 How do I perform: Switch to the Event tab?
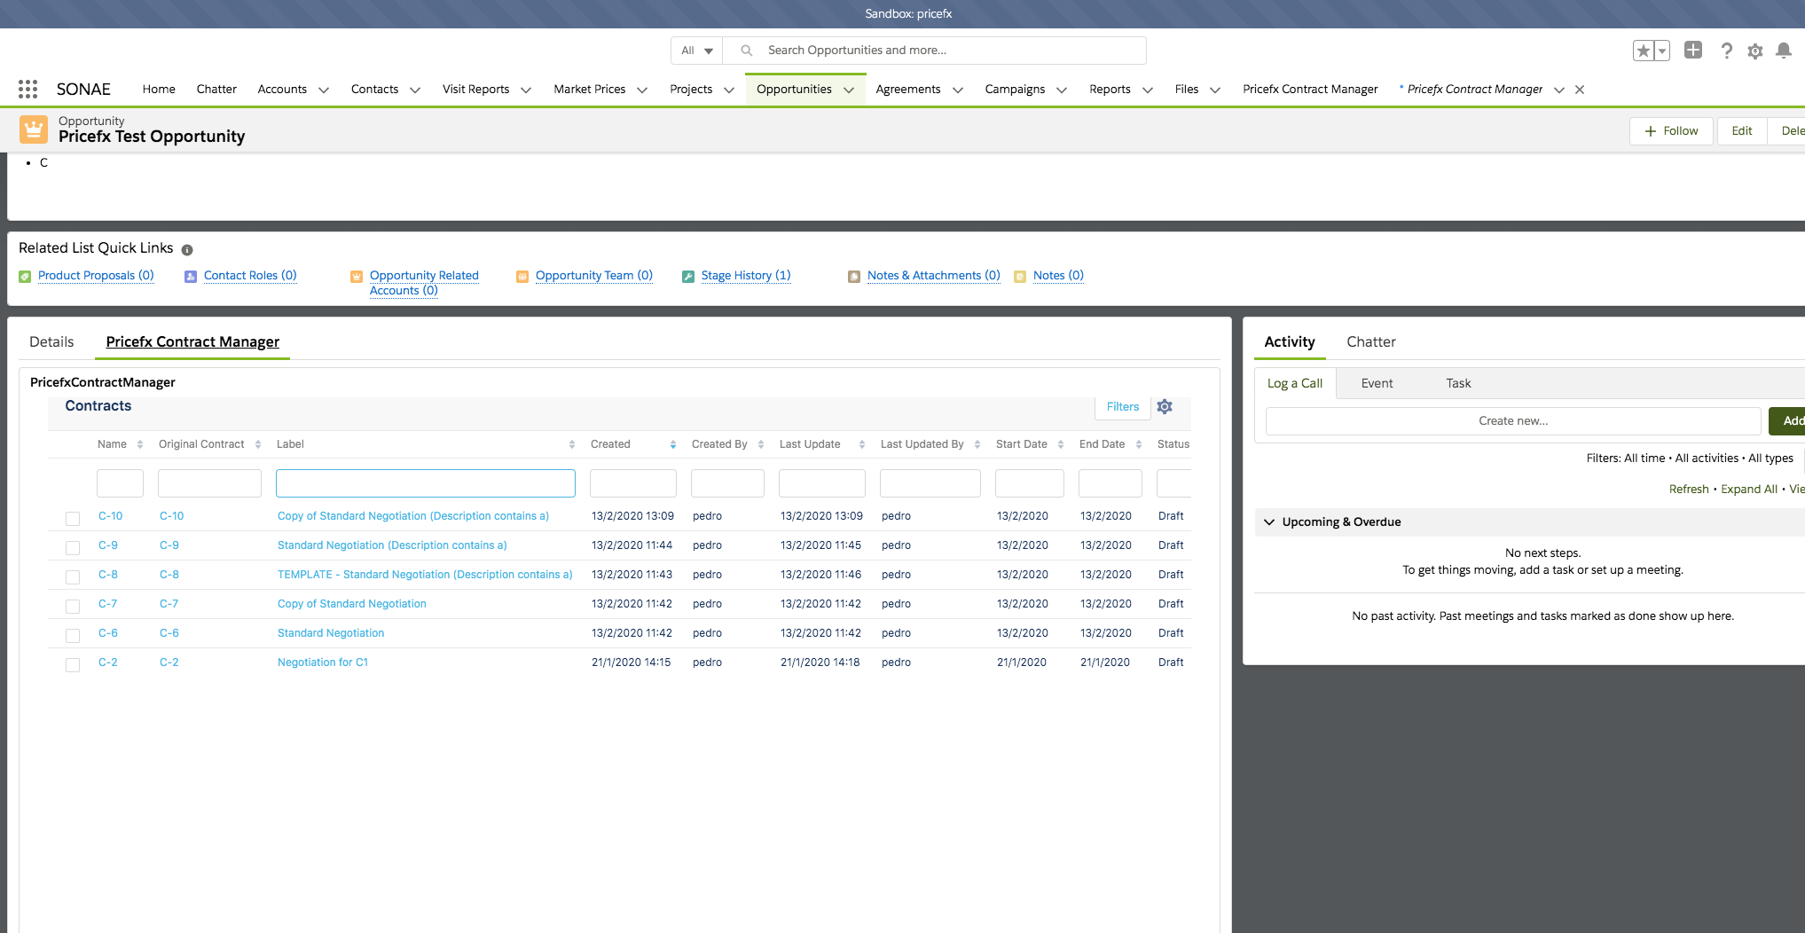click(1377, 383)
